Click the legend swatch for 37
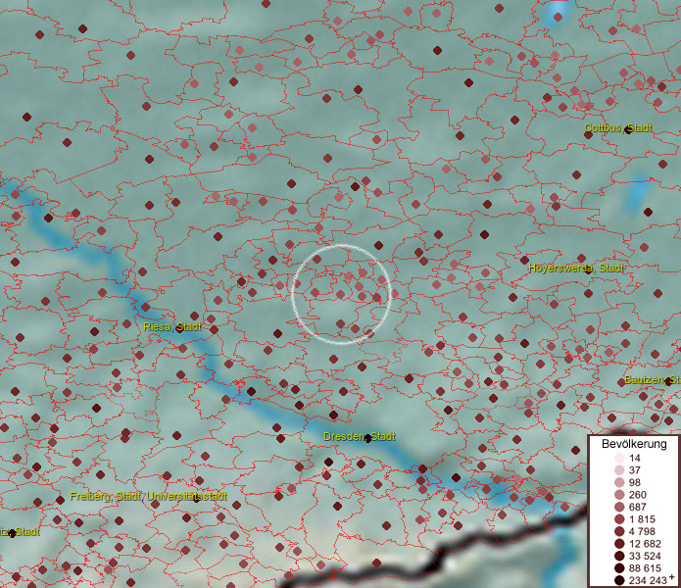681x588 pixels. (x=620, y=469)
